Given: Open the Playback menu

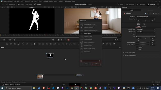Looking at the screenshot, I should point(45,1).
